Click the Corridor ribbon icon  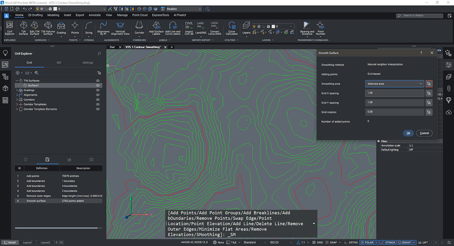tap(139, 27)
